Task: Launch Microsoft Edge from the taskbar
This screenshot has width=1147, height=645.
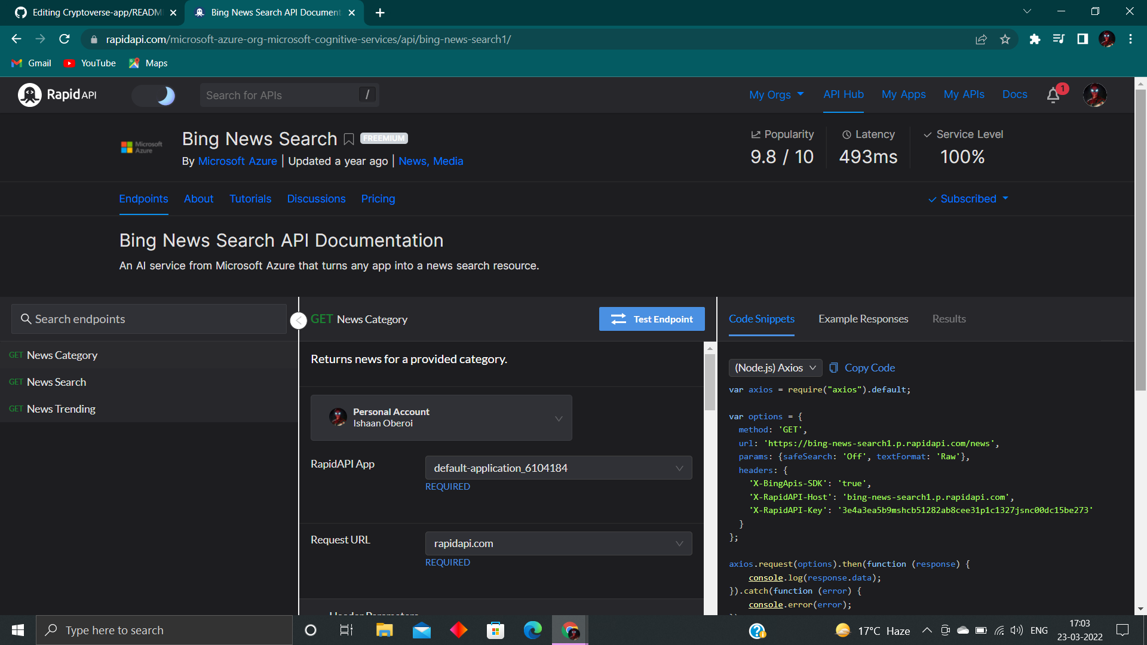Action: (532, 630)
